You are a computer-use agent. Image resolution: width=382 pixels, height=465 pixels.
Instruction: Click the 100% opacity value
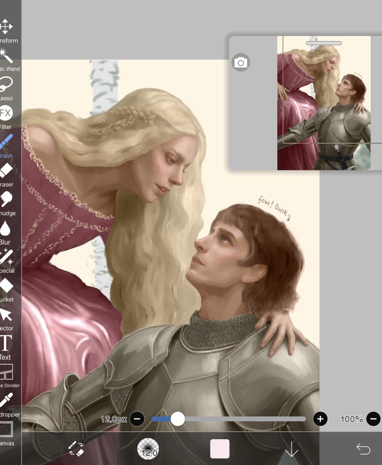(351, 419)
